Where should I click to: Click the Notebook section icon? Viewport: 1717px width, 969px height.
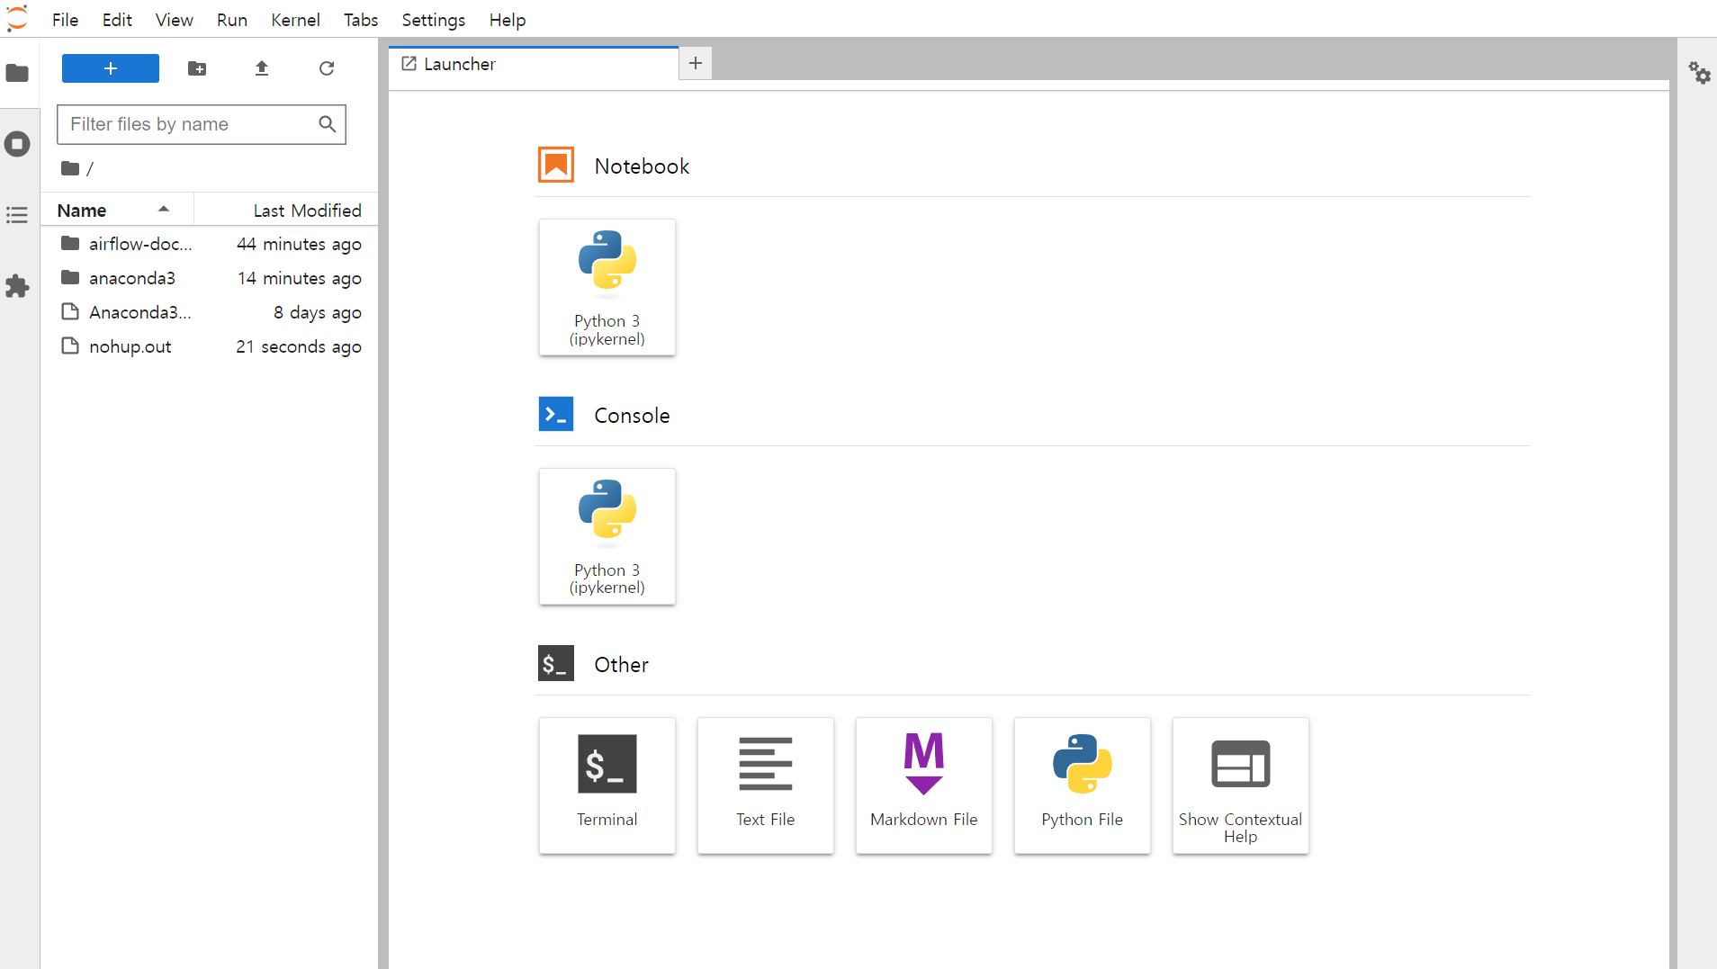click(556, 166)
